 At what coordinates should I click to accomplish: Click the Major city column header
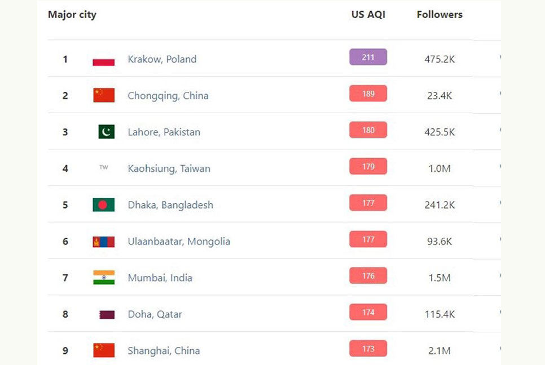[72, 15]
